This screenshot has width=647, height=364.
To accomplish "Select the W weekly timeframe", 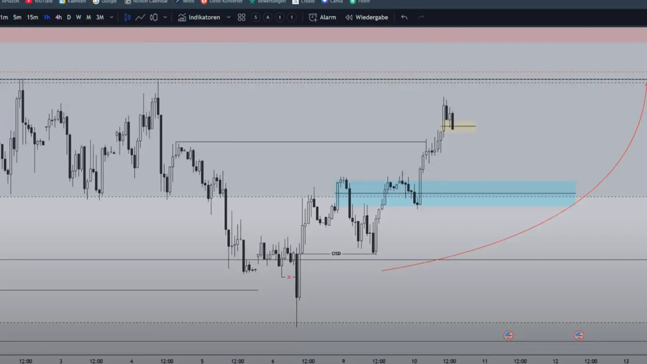I will point(78,17).
